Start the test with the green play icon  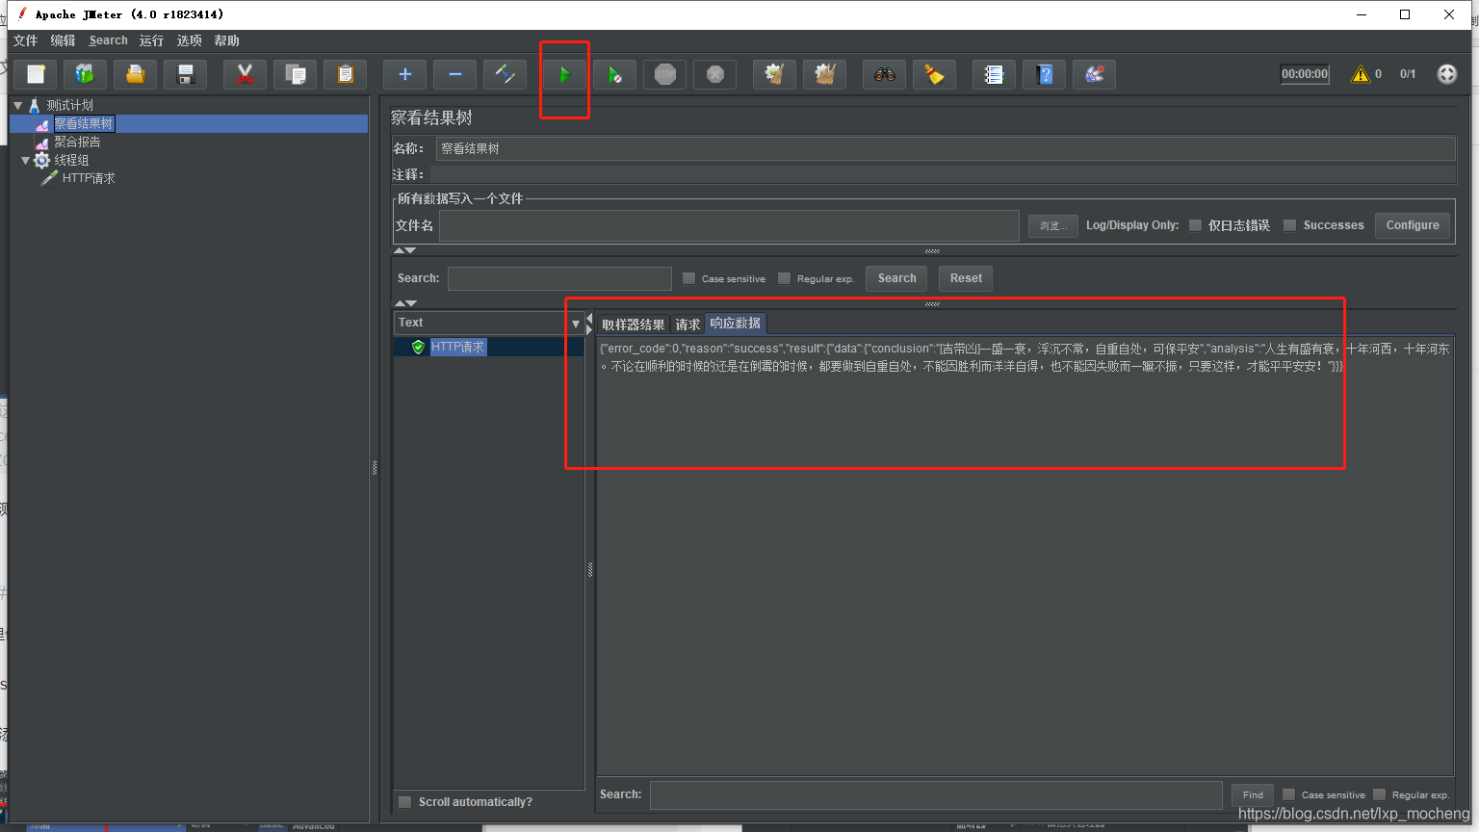[564, 74]
